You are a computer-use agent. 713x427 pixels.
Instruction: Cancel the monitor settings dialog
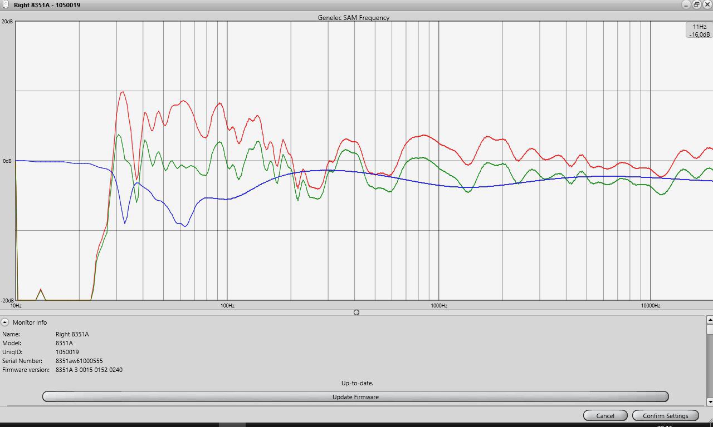pos(605,415)
